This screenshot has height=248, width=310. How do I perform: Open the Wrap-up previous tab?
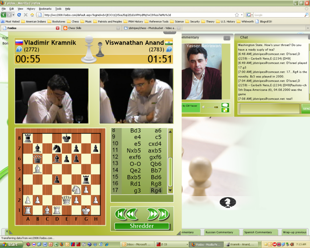(x=295, y=232)
